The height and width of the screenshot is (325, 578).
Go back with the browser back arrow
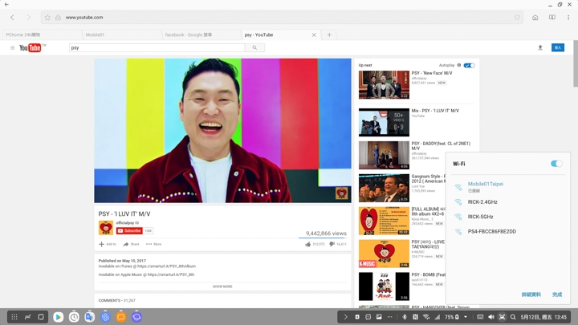(12, 18)
